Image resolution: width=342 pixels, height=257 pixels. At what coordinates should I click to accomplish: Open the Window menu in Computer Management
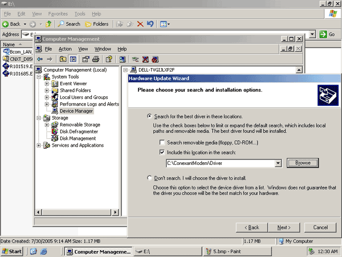tap(103, 49)
